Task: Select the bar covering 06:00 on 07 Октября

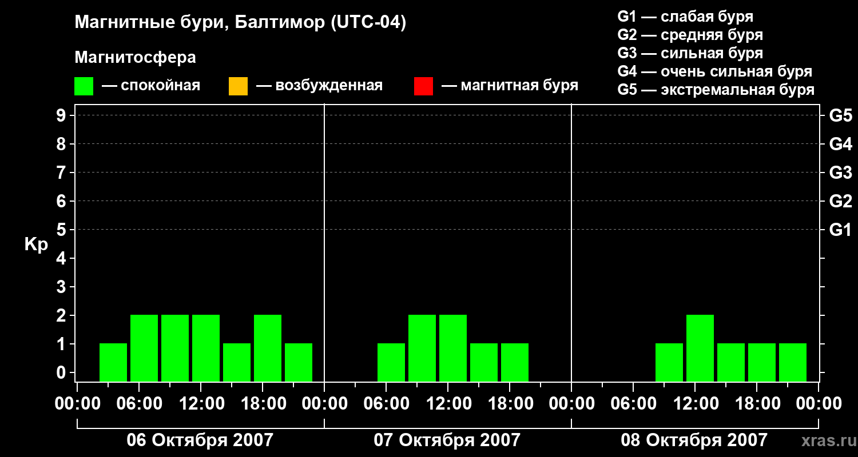Action: 391,362
